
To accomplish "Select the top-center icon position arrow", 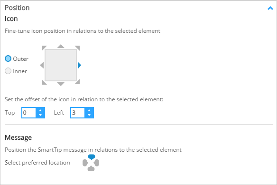I will tap(61, 46).
